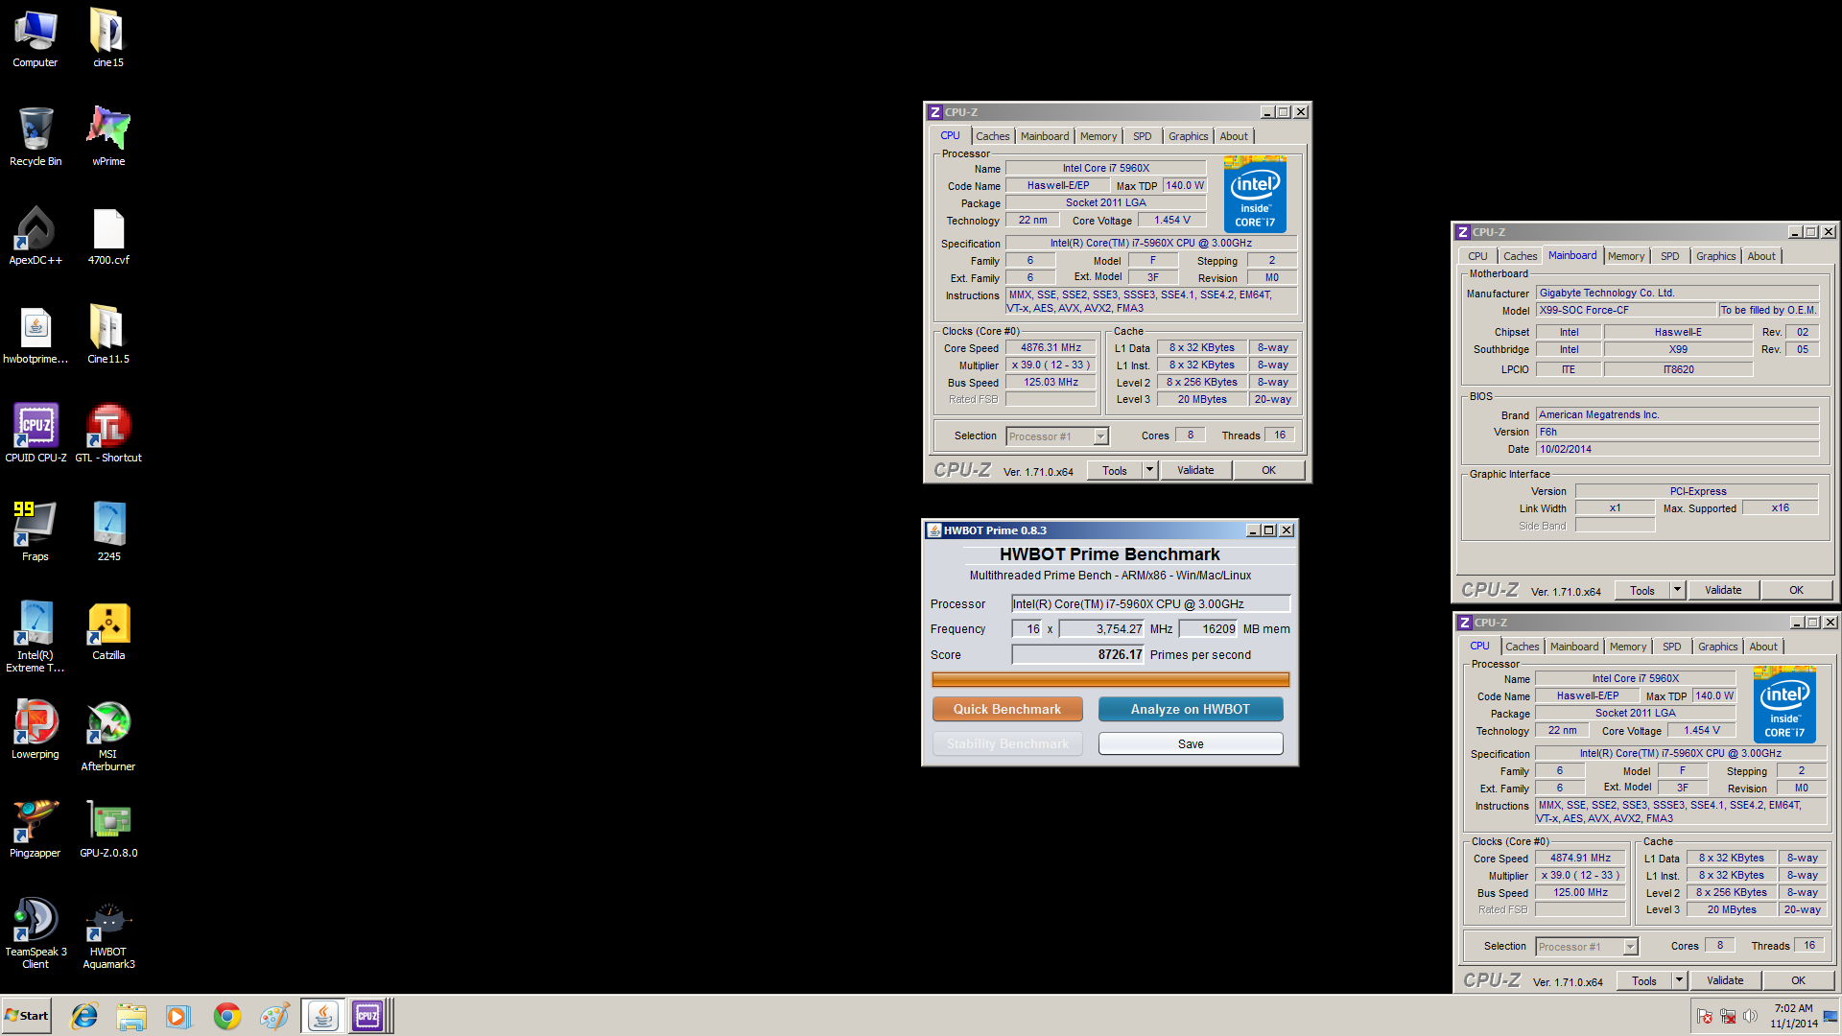The width and height of the screenshot is (1842, 1036).
Task: Click Validate in top-center CPU-Z window
Action: click(x=1195, y=470)
